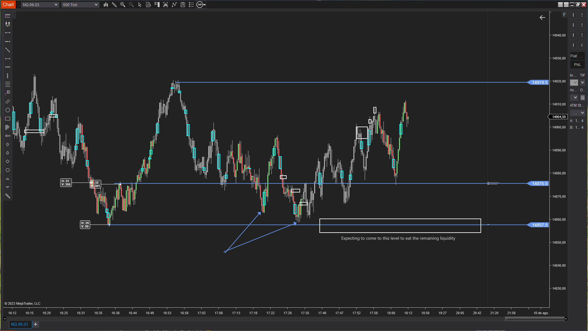Image resolution: width=588 pixels, height=331 pixels.
Task: Click the '18 de ago.' date label
Action: [x=541, y=313]
